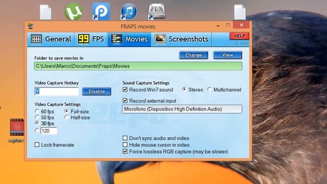Toggle Record Win7 sound checkbox
The height and width of the screenshot is (184, 327).
125,89
